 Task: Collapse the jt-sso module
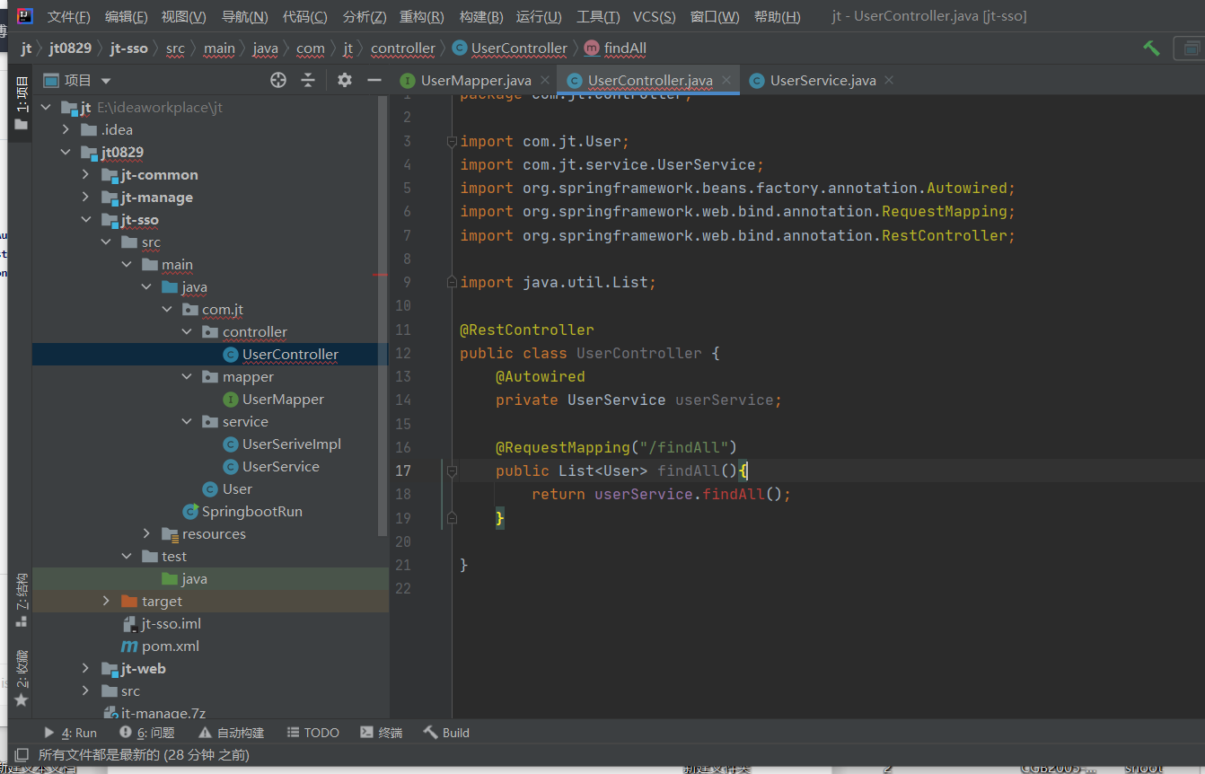85,220
